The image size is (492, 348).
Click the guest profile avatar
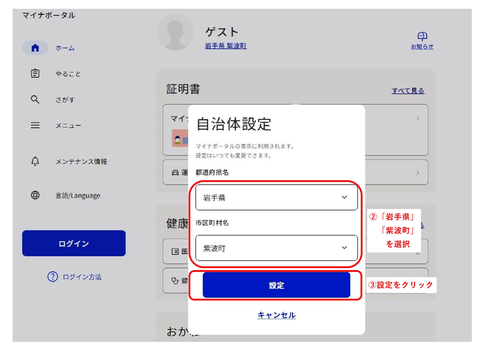[175, 33]
